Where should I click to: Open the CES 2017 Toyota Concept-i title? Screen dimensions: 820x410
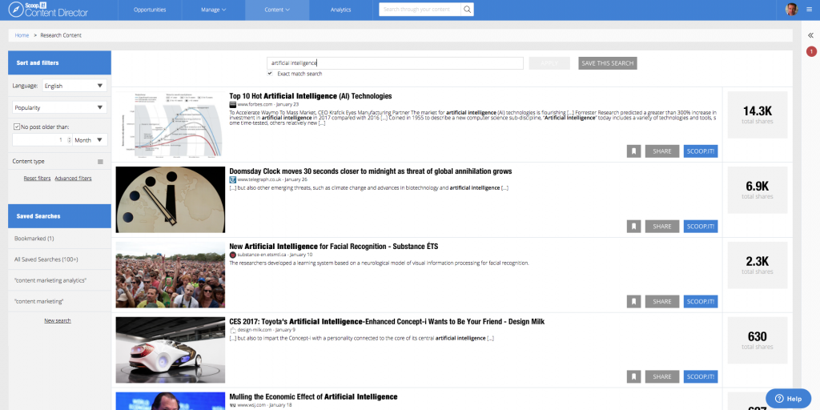[387, 322]
